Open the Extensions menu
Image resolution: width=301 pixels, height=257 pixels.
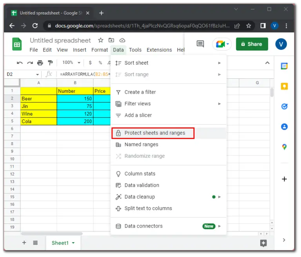[x=160, y=50]
